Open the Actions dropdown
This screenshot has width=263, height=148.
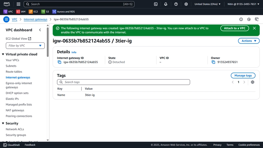point(249,41)
